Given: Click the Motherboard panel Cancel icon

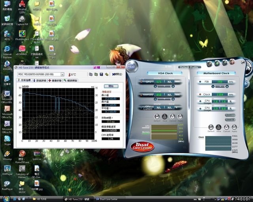Looking at the screenshot, I should click(x=227, y=127).
